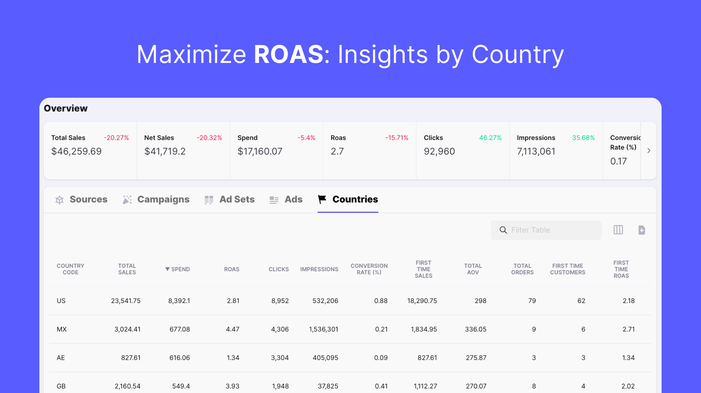Click the Ad Sets grid icon

click(x=209, y=200)
